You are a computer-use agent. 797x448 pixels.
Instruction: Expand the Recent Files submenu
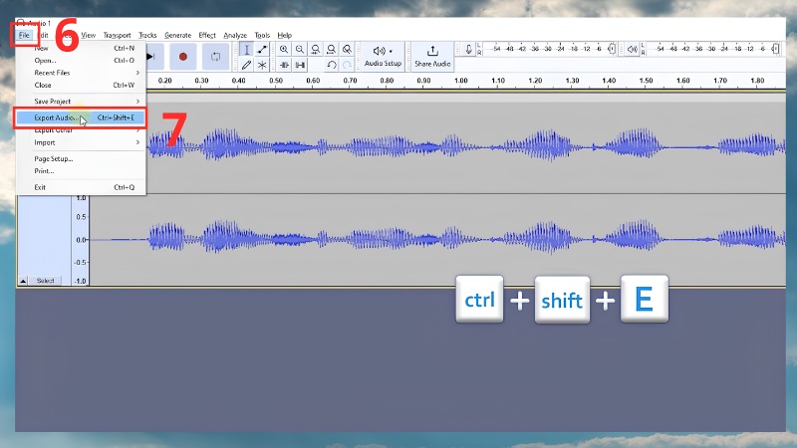click(x=82, y=73)
